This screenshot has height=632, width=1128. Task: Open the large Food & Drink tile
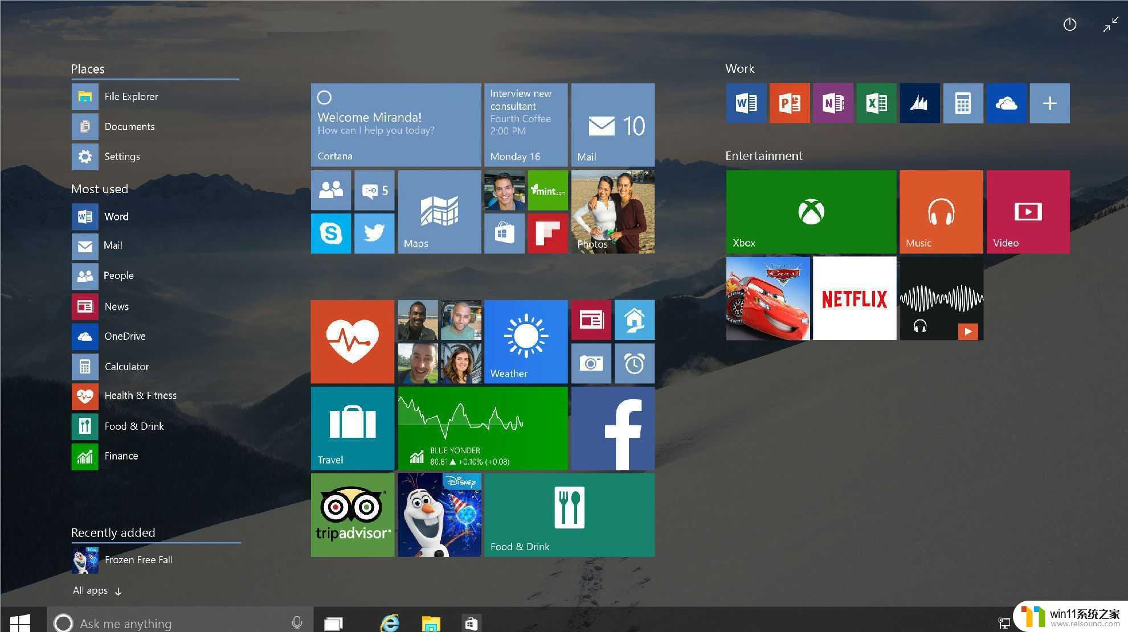(570, 515)
